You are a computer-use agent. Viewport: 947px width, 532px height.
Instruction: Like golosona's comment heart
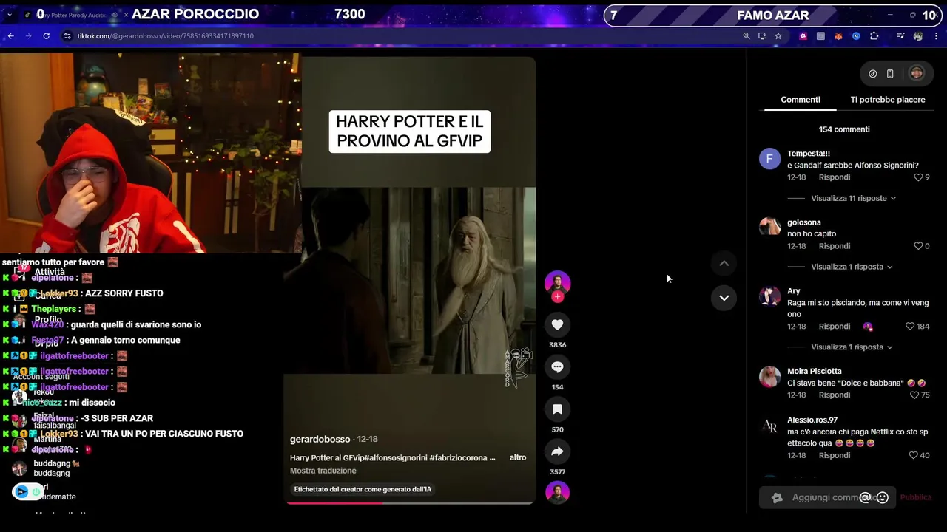pos(918,246)
